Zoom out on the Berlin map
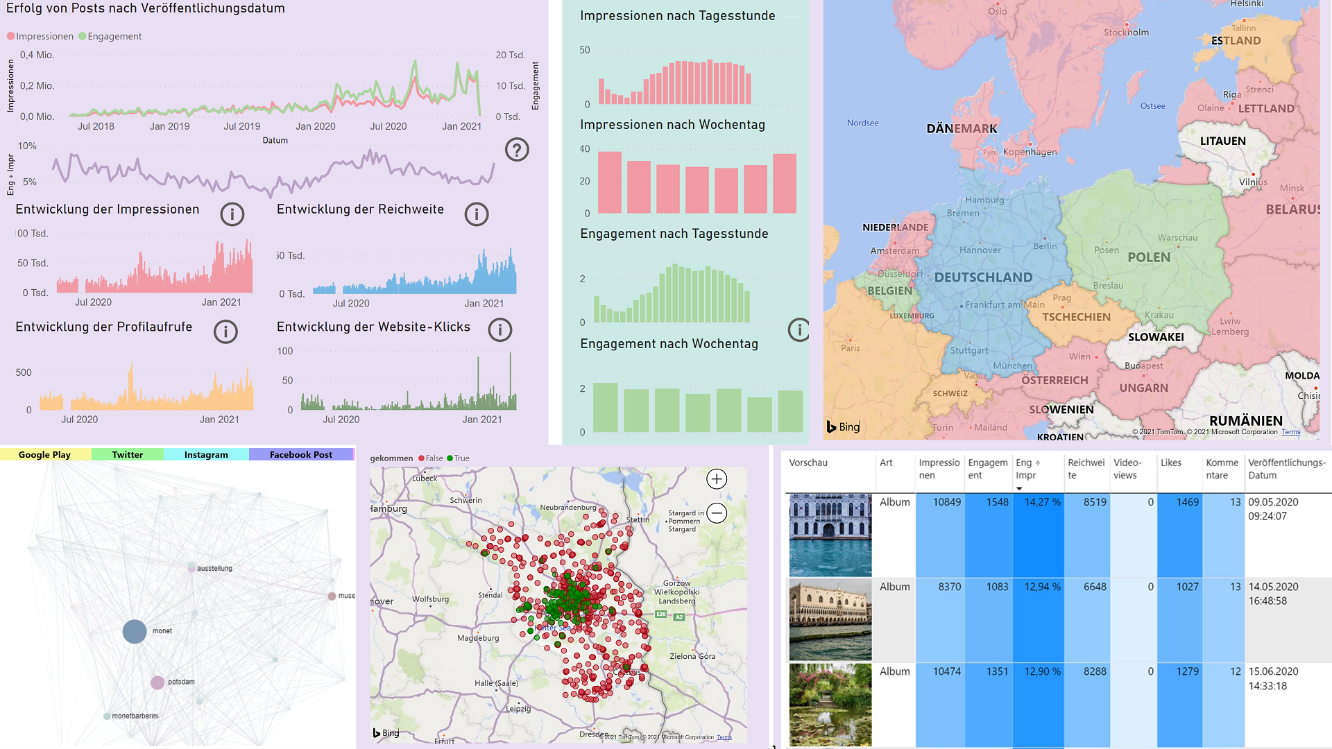Image resolution: width=1332 pixels, height=749 pixels. tap(717, 513)
